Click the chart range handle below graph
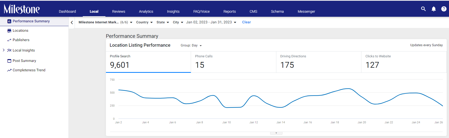Screen dimensions: 449x138 coord(276,133)
